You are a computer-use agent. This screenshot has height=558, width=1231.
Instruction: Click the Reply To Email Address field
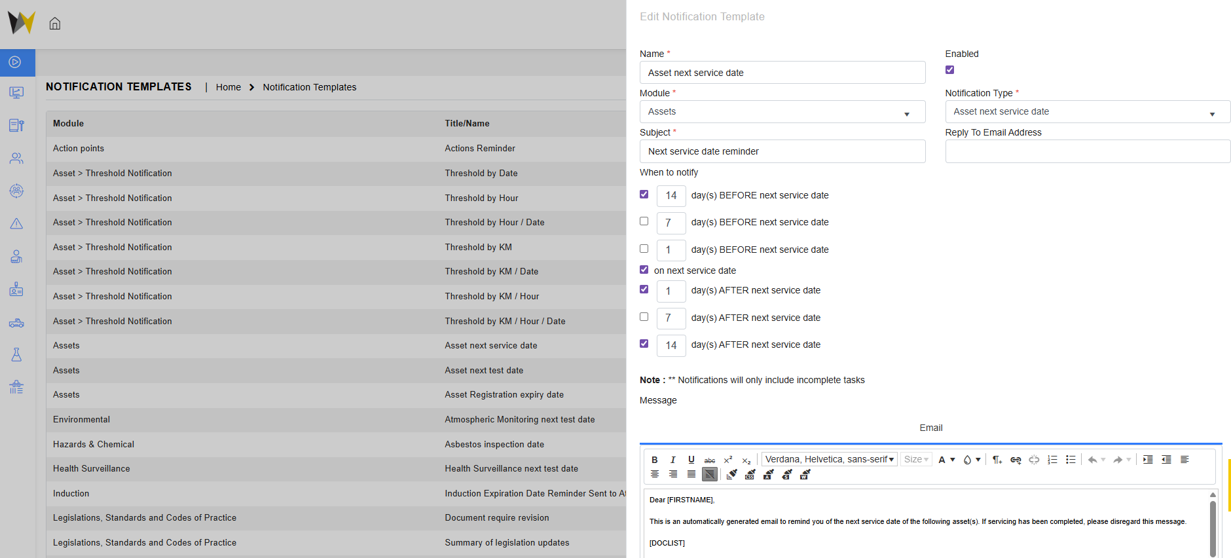pos(1087,151)
